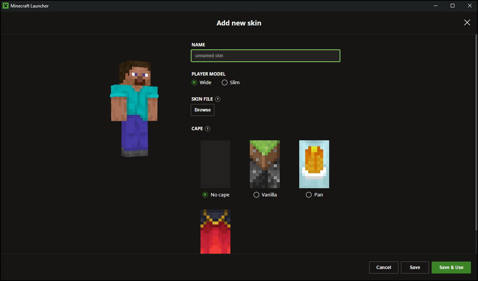Open the Cape help tooltip
The width and height of the screenshot is (478, 281).
point(207,128)
